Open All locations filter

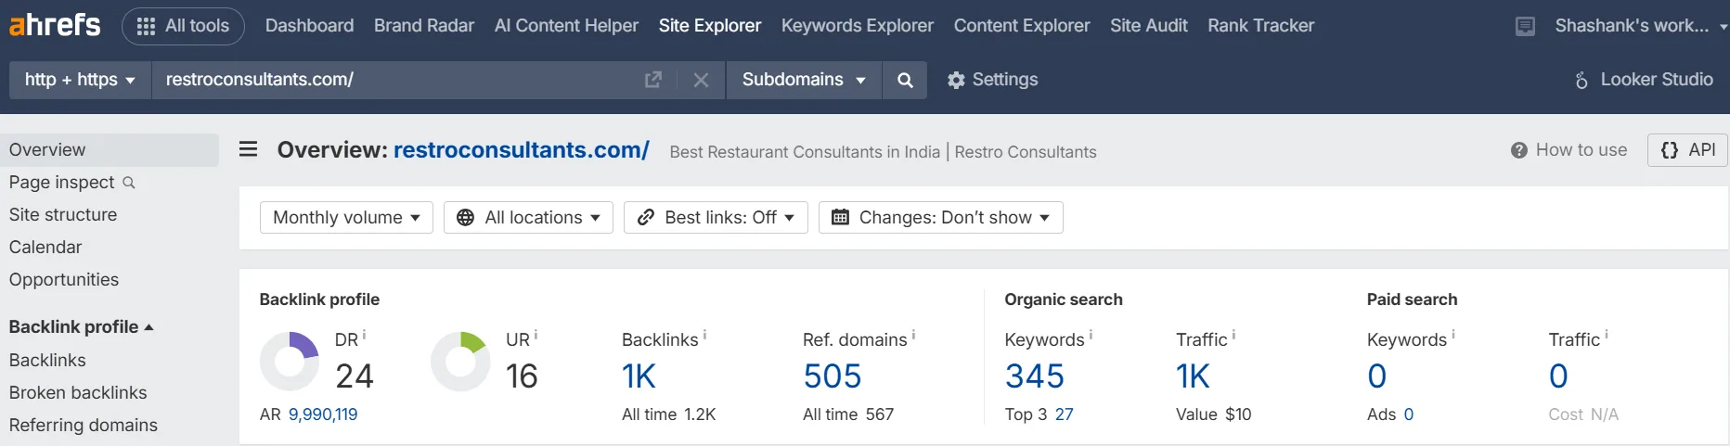(528, 217)
